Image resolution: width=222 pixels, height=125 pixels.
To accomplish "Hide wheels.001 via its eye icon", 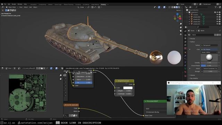I will coord(217,19).
